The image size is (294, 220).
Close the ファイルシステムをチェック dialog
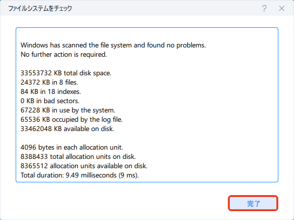pos(281,8)
